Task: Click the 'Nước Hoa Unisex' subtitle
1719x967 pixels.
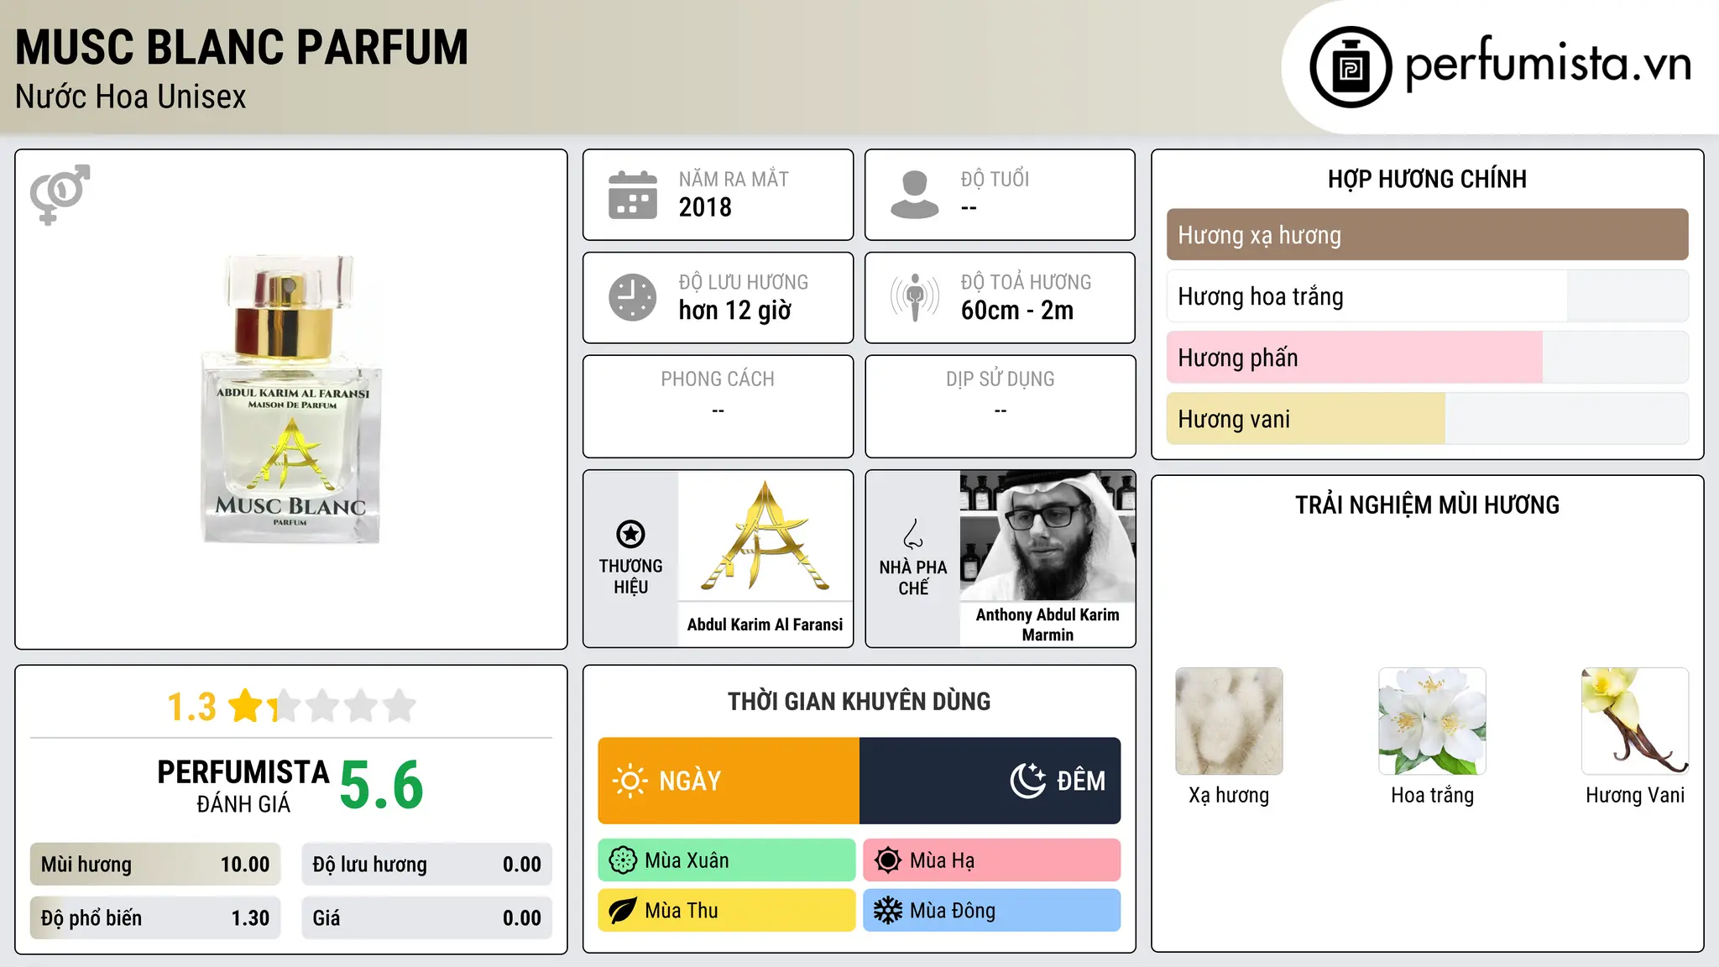Action: coord(131,97)
